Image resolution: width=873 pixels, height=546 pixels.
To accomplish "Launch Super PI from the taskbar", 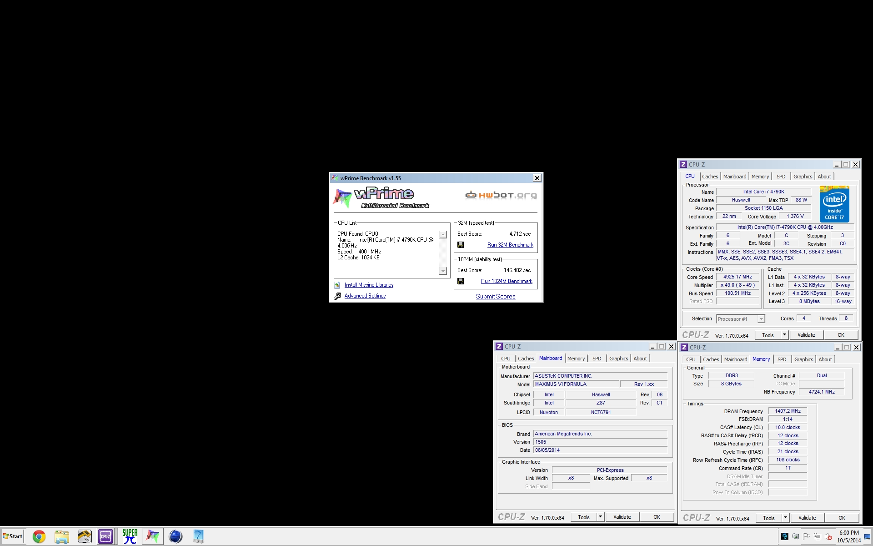I will (x=130, y=537).
